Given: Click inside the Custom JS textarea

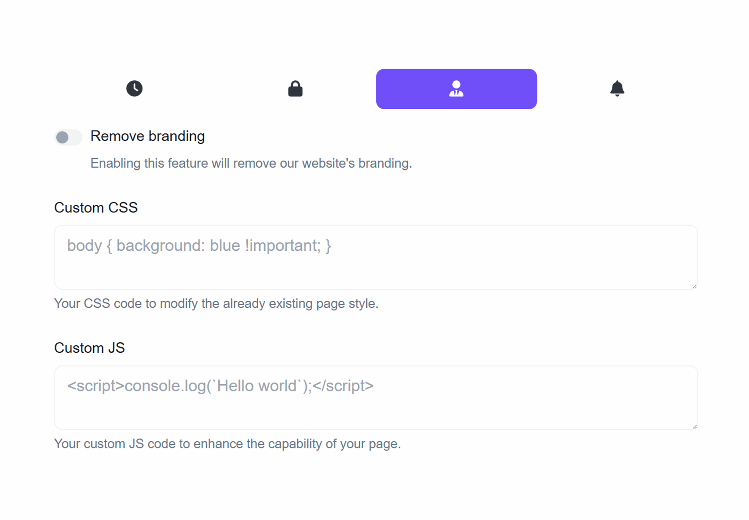Looking at the screenshot, I should [x=376, y=397].
